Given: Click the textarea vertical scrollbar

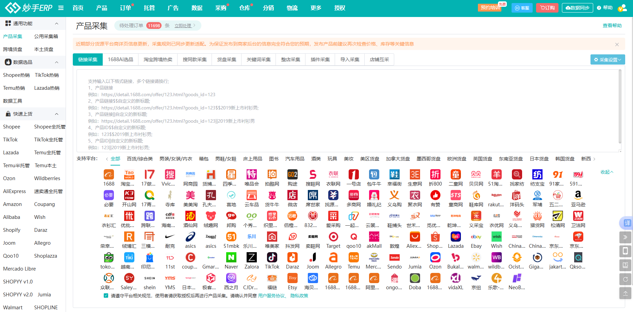Looking at the screenshot, I should 620,107.
